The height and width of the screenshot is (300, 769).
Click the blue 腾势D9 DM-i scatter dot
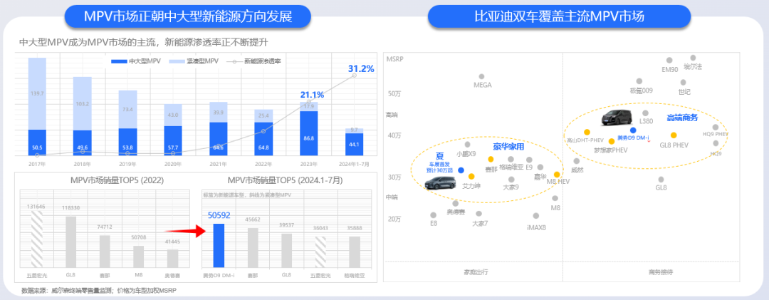click(x=633, y=130)
